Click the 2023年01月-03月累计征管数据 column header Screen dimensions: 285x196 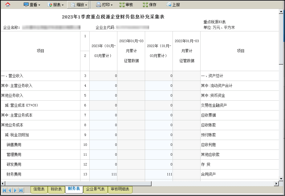(x=131, y=51)
